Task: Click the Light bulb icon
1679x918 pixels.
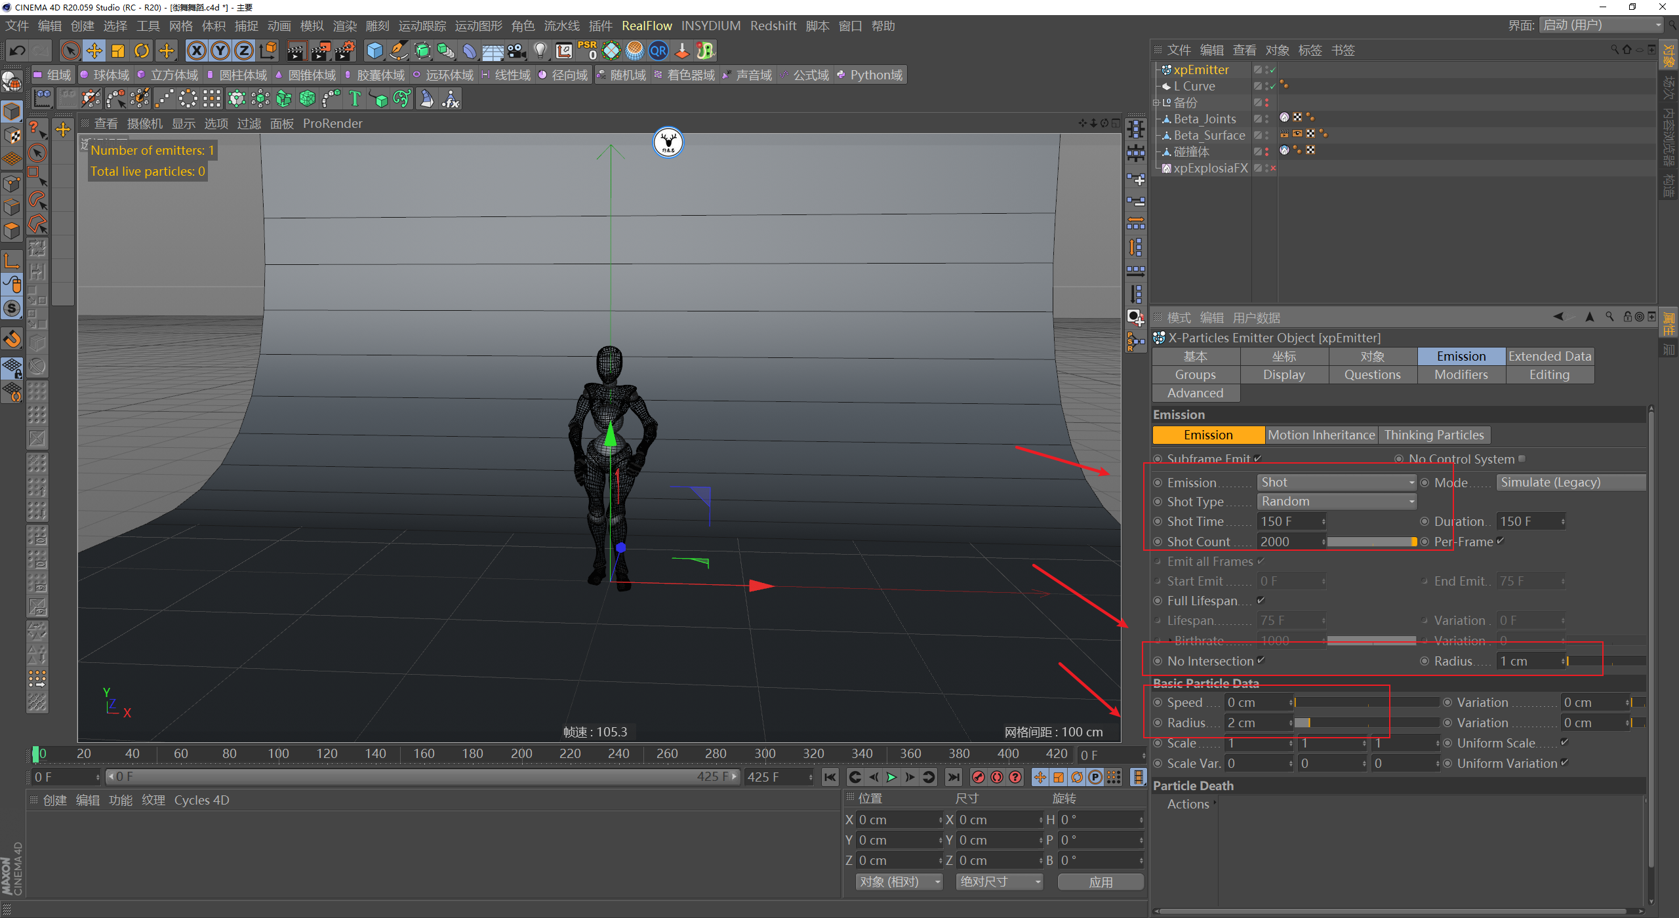Action: (540, 50)
